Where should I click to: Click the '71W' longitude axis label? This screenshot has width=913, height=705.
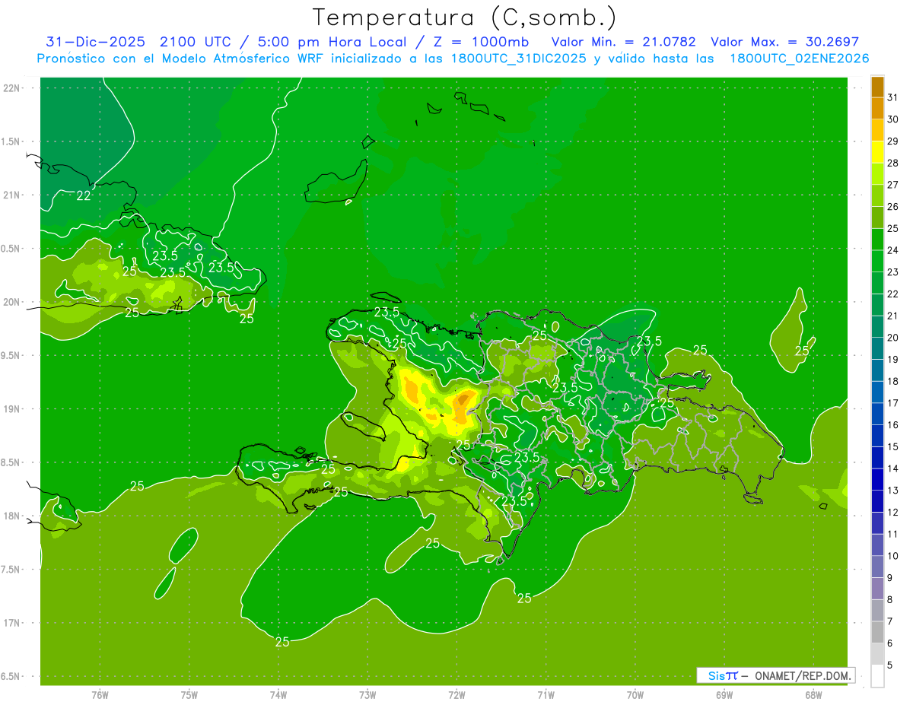pos(546,695)
